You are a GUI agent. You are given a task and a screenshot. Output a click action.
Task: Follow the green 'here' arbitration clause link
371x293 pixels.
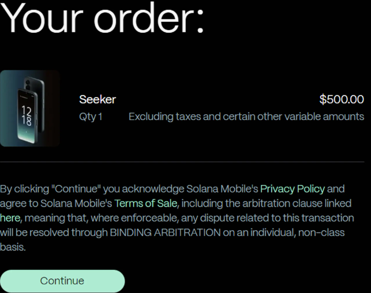tap(10, 218)
